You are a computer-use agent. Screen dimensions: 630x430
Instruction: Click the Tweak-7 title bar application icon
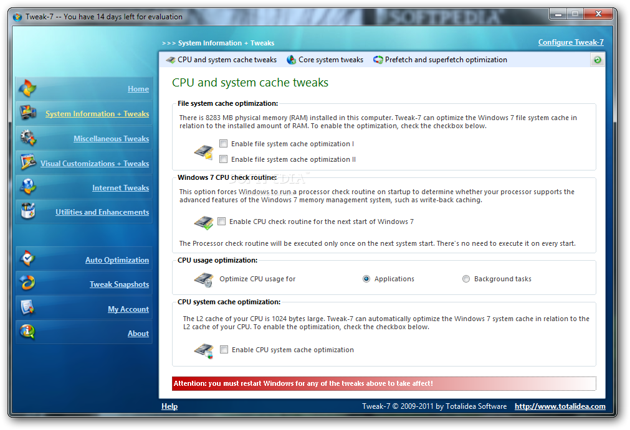[x=17, y=17]
